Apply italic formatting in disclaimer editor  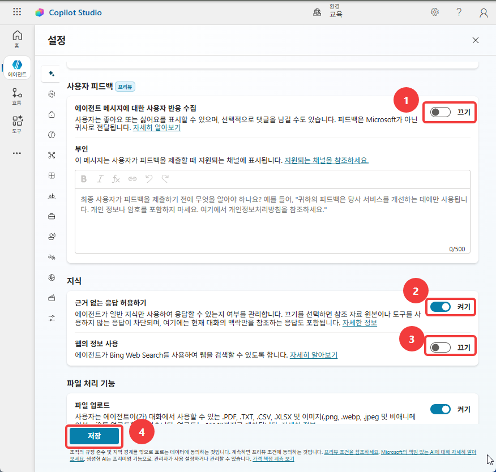(100, 179)
